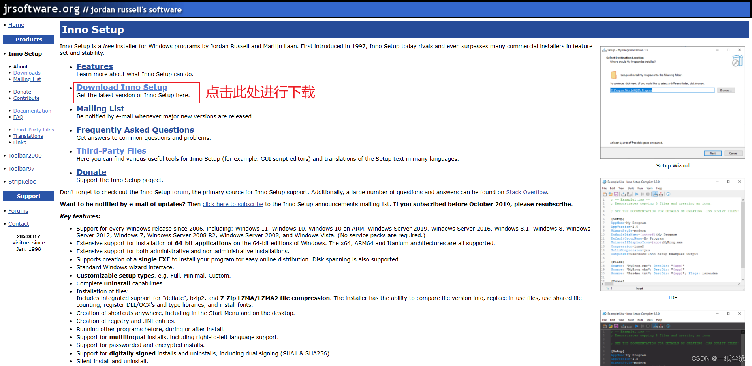Click the Products header in the sidebar

click(28, 39)
